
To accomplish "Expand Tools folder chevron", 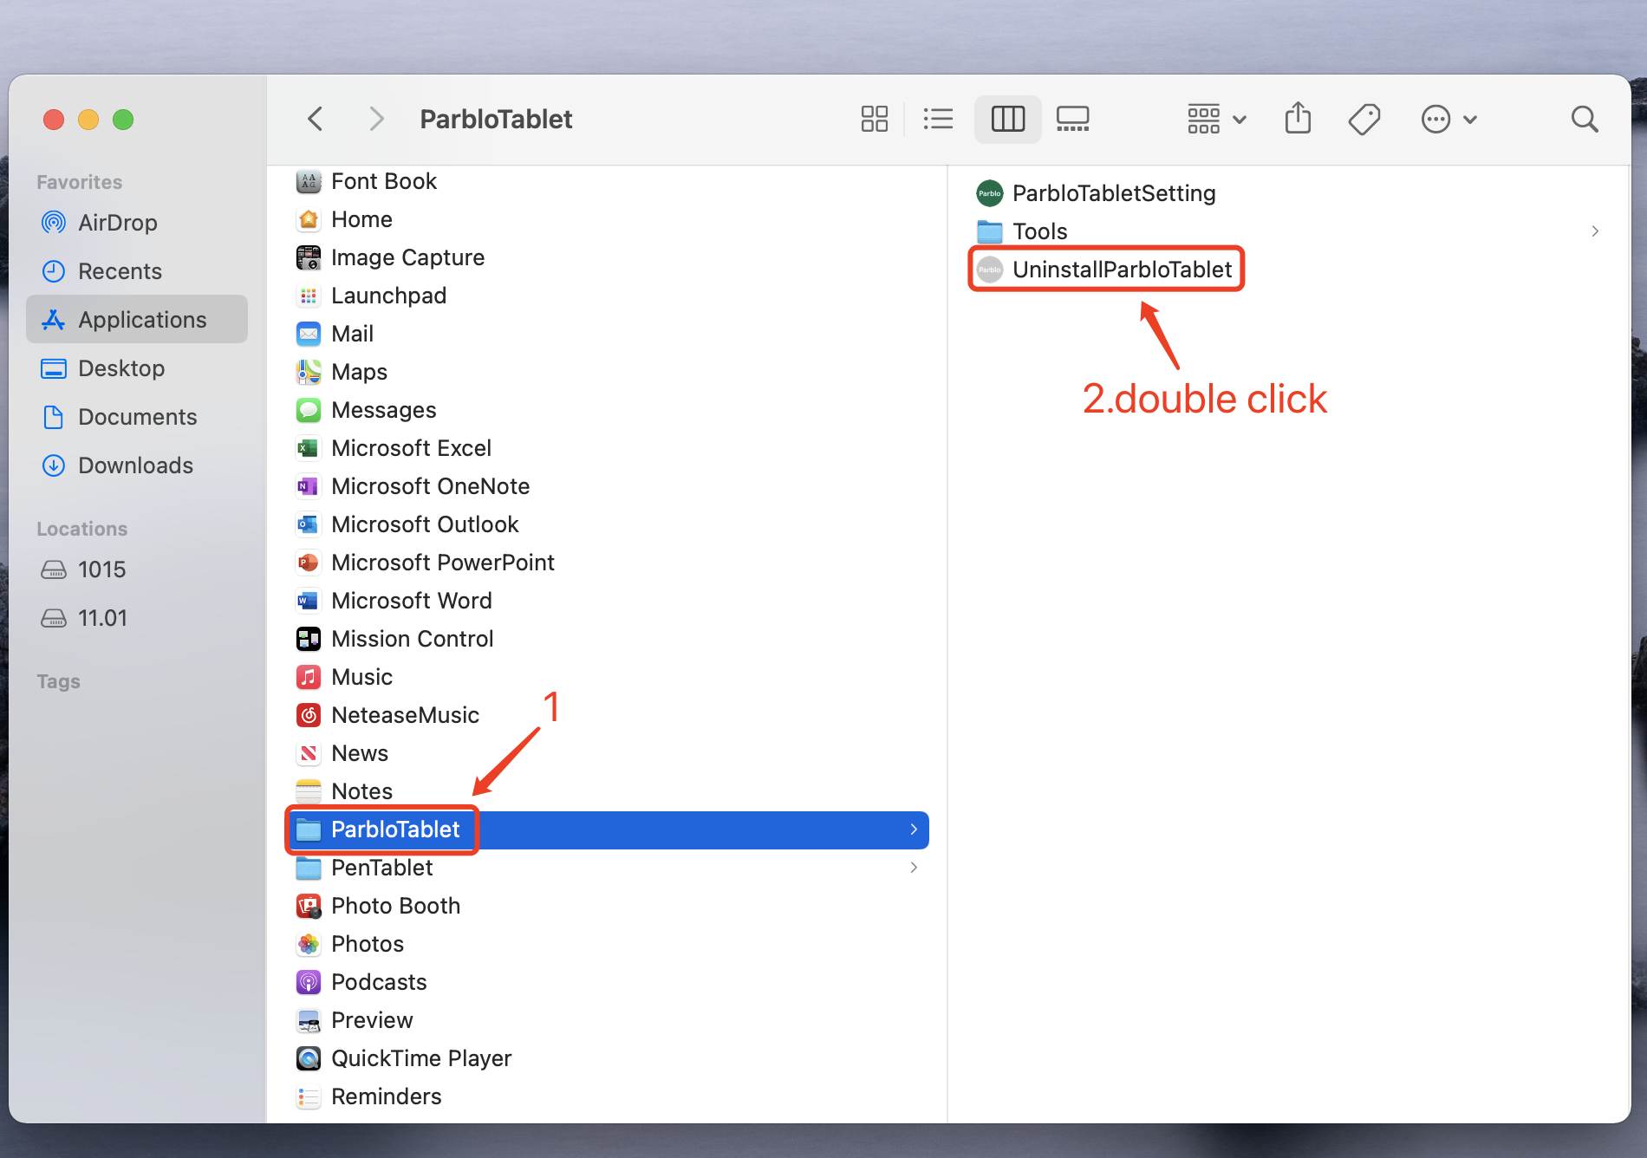I will point(1595,231).
